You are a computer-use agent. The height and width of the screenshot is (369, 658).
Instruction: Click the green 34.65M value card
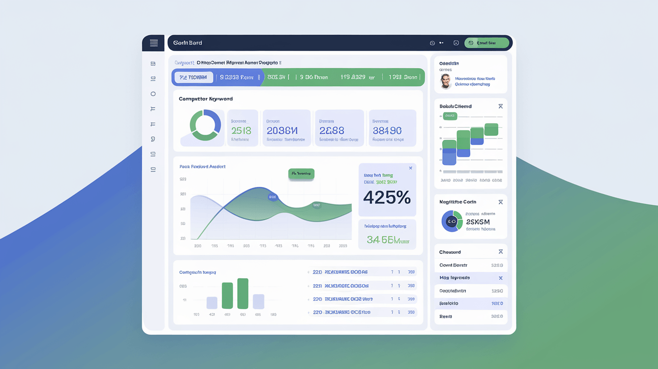[x=387, y=234]
